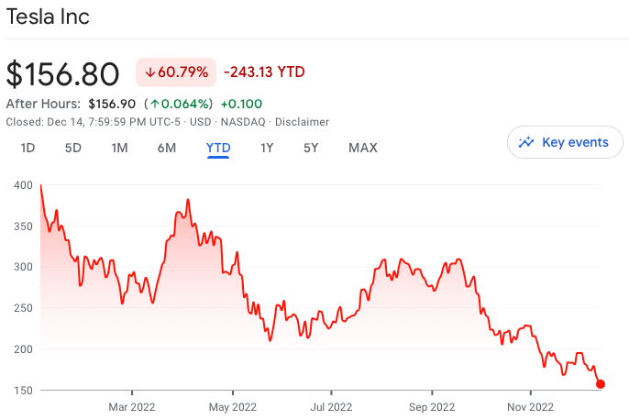629x420 pixels.
Task: Click the $156.80 stock price
Action: 63,73
